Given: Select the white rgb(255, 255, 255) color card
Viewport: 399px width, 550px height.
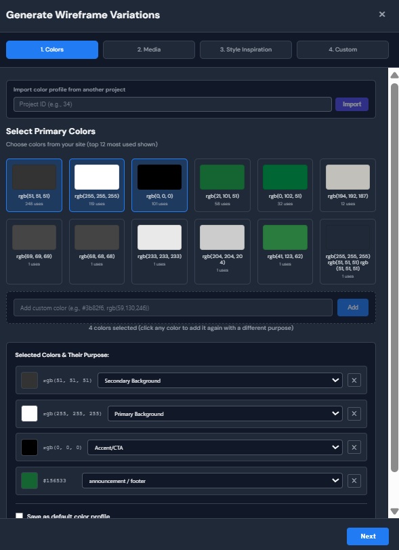Looking at the screenshot, I should (x=96, y=185).
